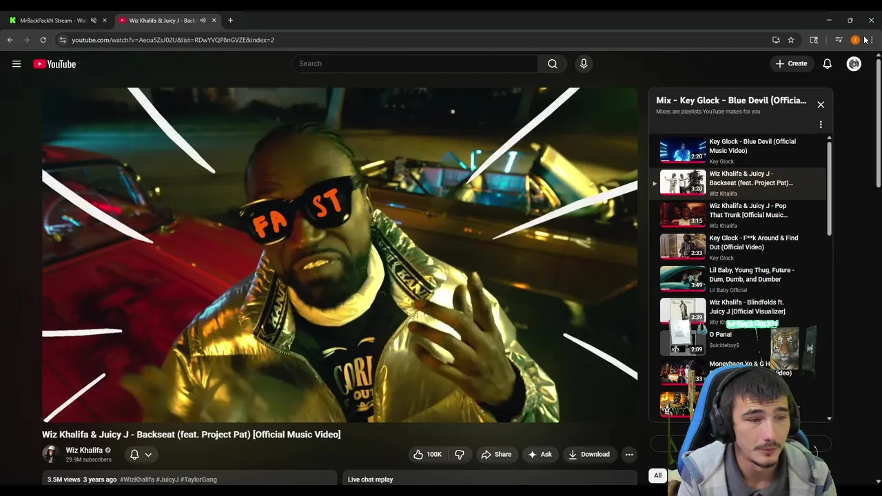This screenshot has height=496, width=882.
Task: View site information icon in address bar
Action: click(x=63, y=40)
